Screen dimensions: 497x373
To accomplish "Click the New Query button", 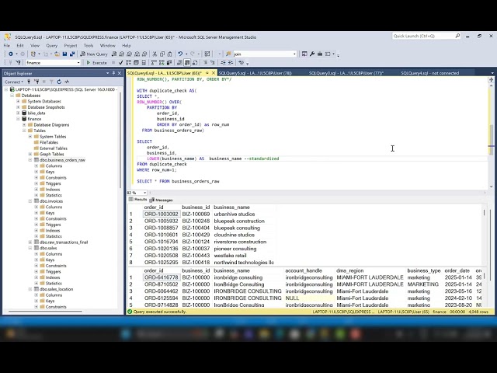I will pos(94,54).
